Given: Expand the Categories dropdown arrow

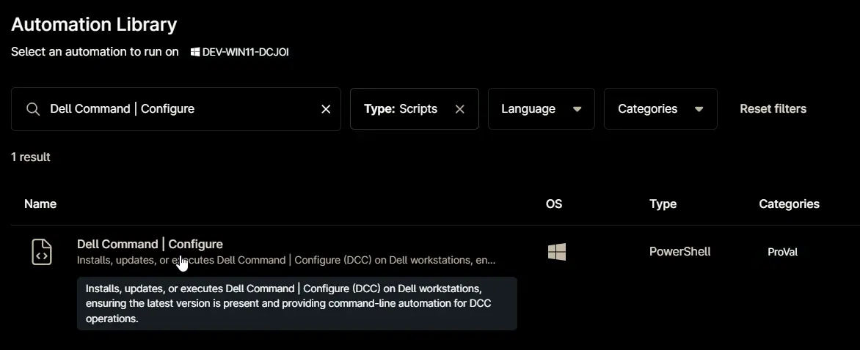Looking at the screenshot, I should click(x=699, y=109).
